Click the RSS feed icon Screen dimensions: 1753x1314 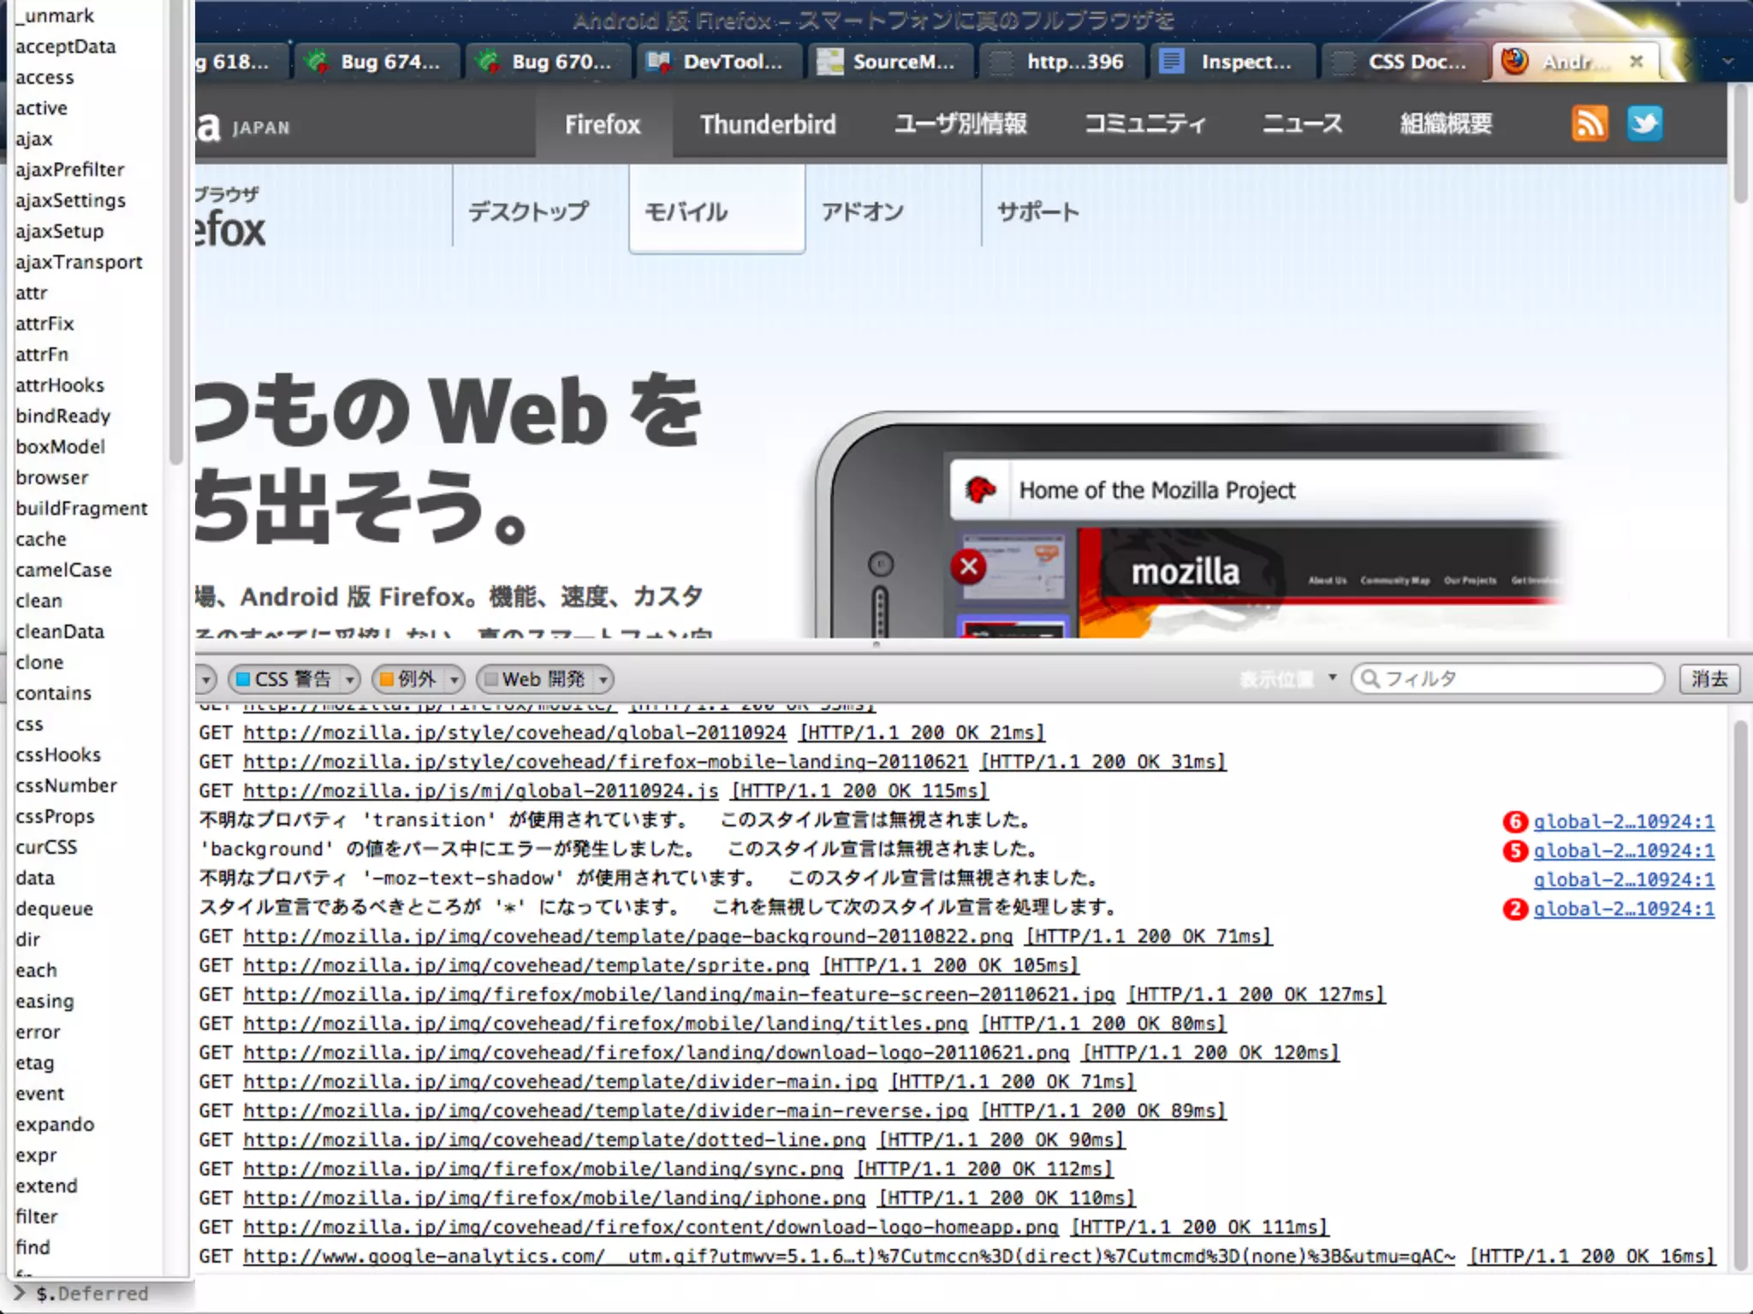[1590, 124]
